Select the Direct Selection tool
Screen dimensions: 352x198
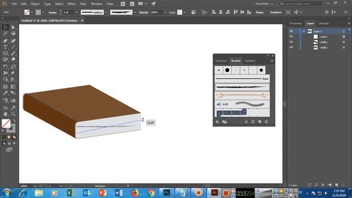[x=13, y=27]
